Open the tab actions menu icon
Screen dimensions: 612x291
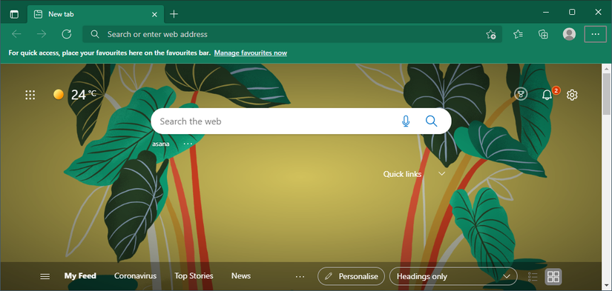14,14
